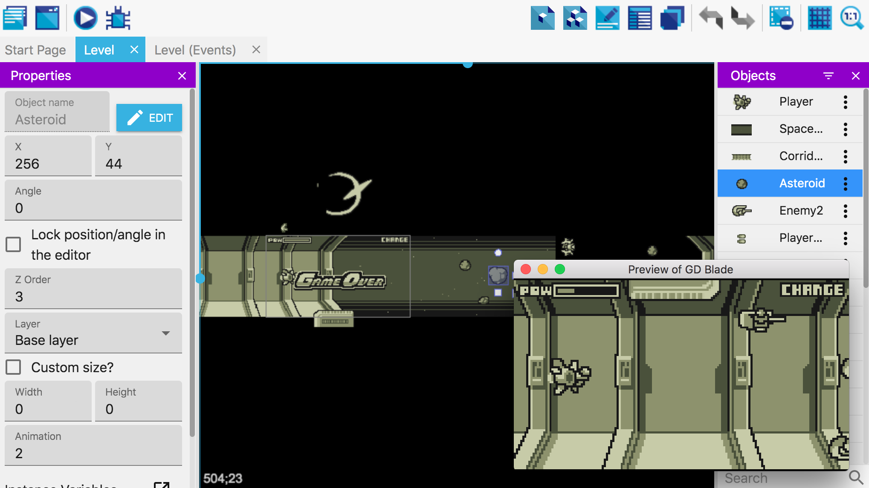This screenshot has height=488, width=869.
Task: Expand the Base layer dropdown
Action: (x=166, y=333)
